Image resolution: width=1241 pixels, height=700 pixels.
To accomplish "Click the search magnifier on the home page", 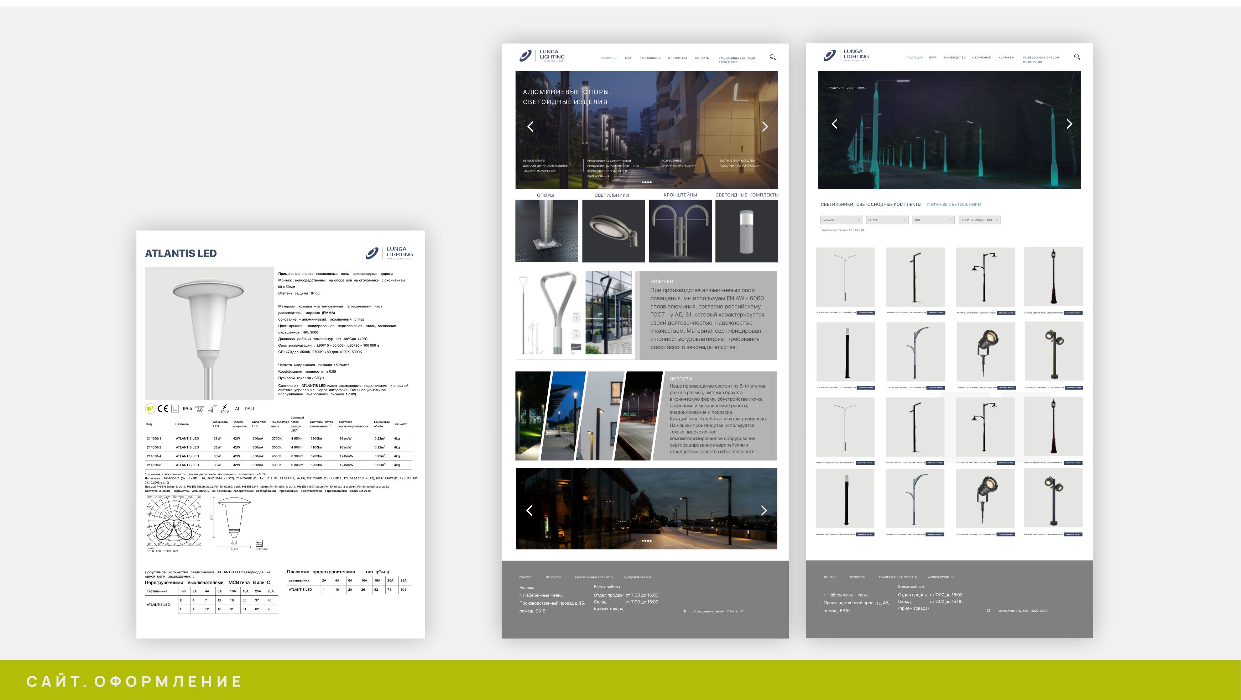I will coord(773,57).
